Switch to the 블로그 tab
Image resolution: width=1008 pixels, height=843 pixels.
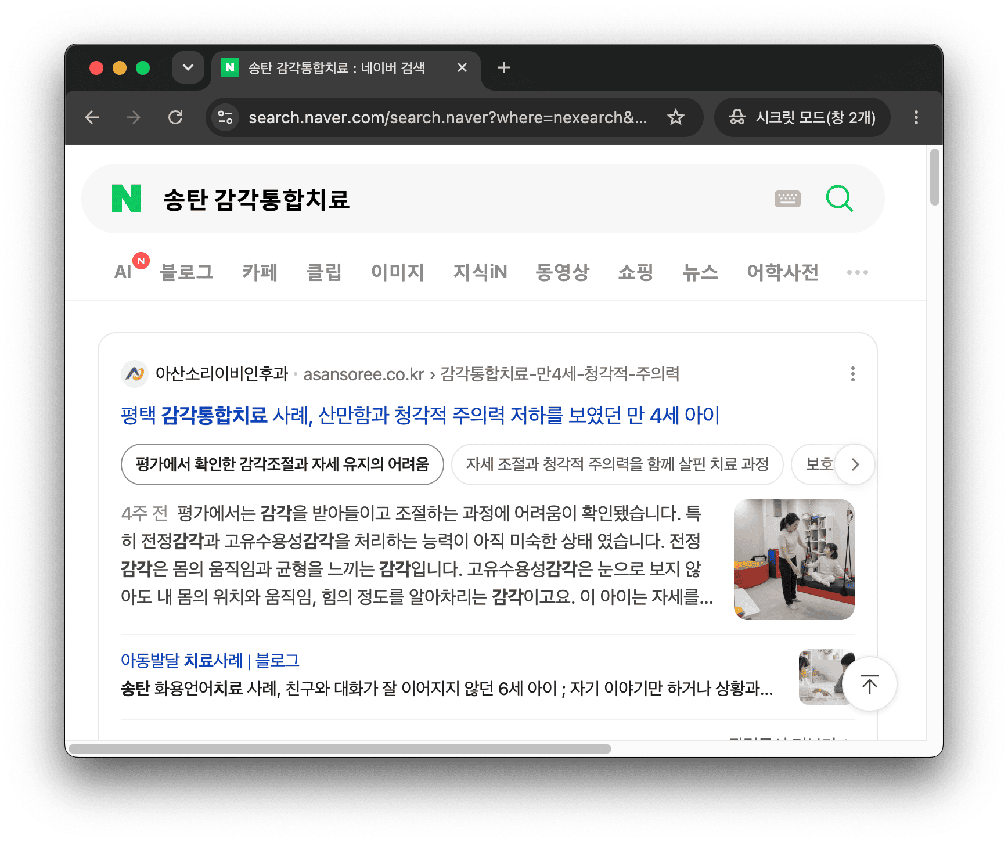point(186,272)
